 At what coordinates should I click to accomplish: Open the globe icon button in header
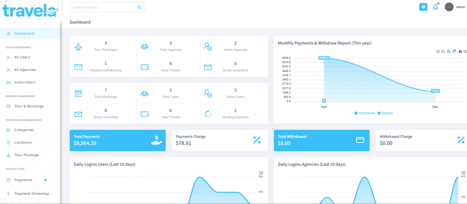tap(423, 7)
